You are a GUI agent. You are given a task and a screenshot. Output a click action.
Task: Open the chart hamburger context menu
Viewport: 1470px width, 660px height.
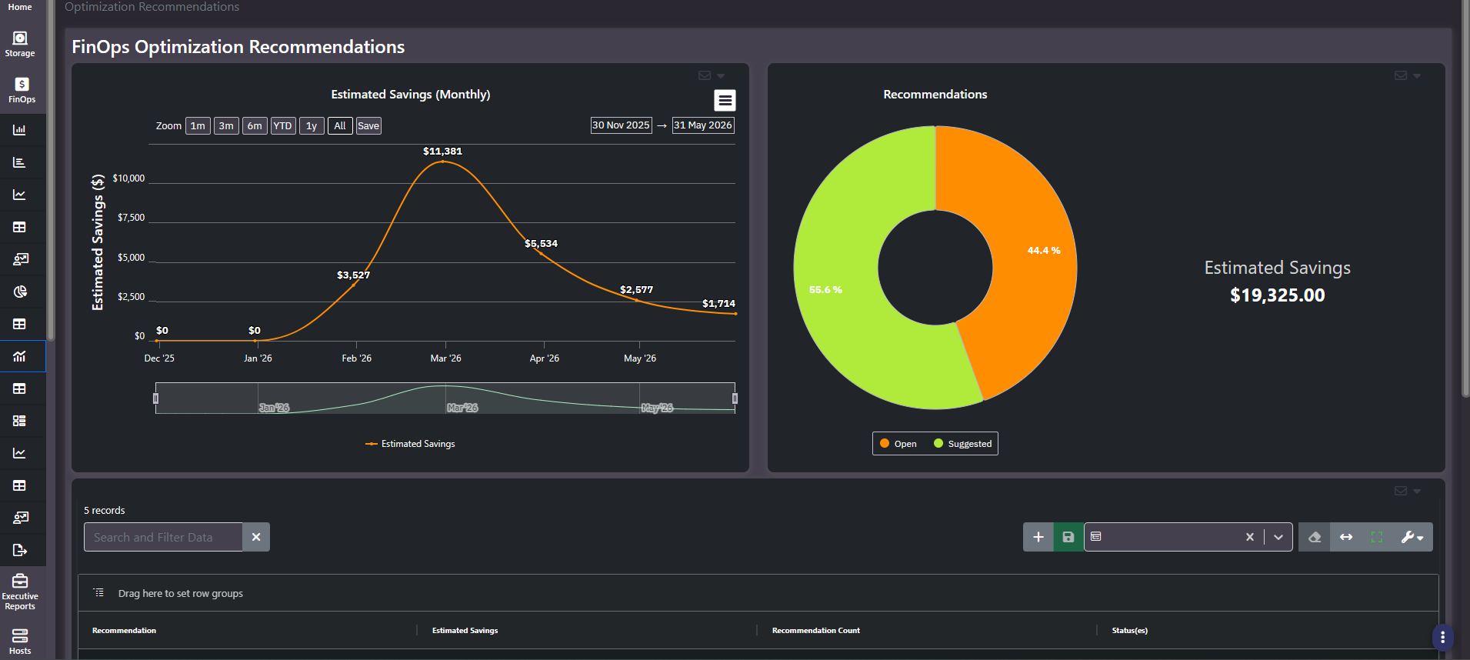click(725, 101)
